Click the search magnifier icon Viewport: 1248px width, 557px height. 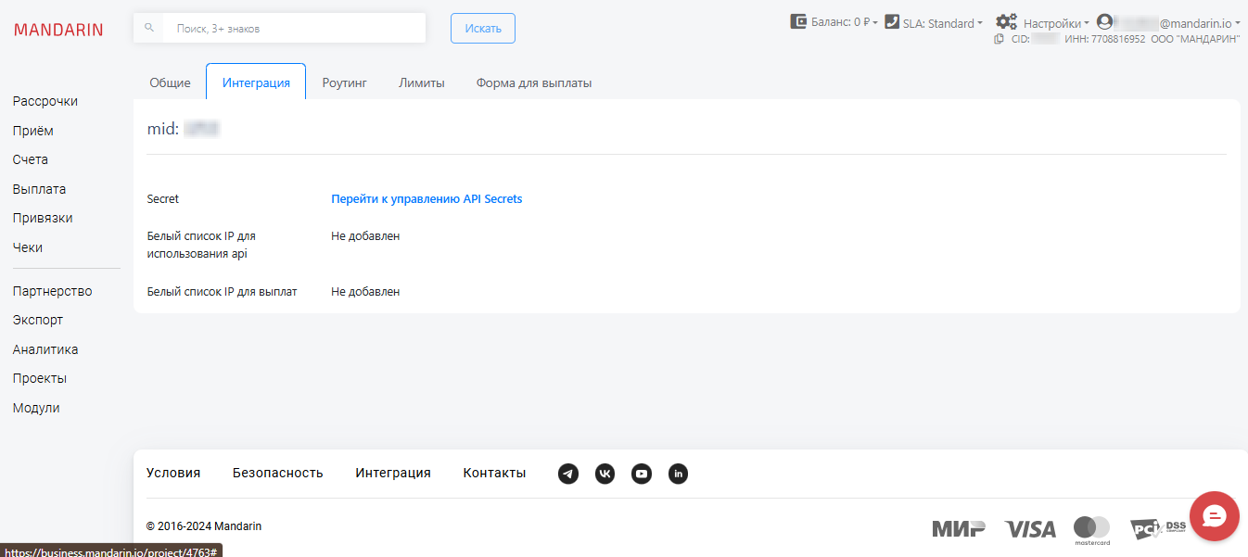149,28
